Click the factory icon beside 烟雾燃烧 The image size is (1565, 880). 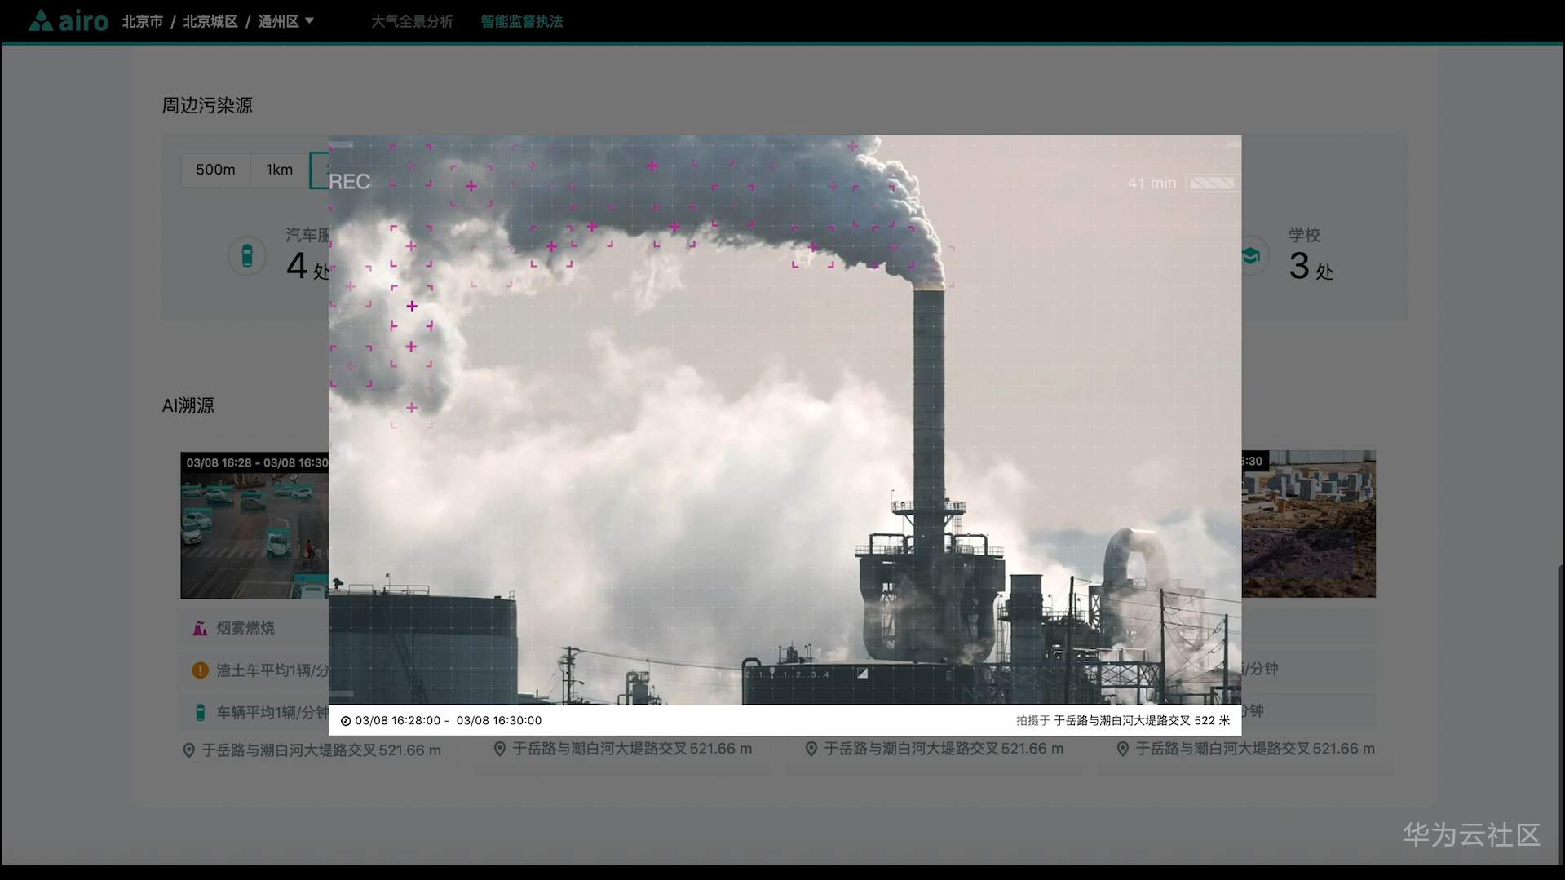coord(200,628)
